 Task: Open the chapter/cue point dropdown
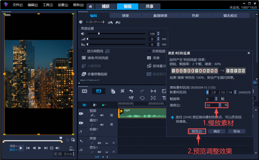click(x=104, y=105)
